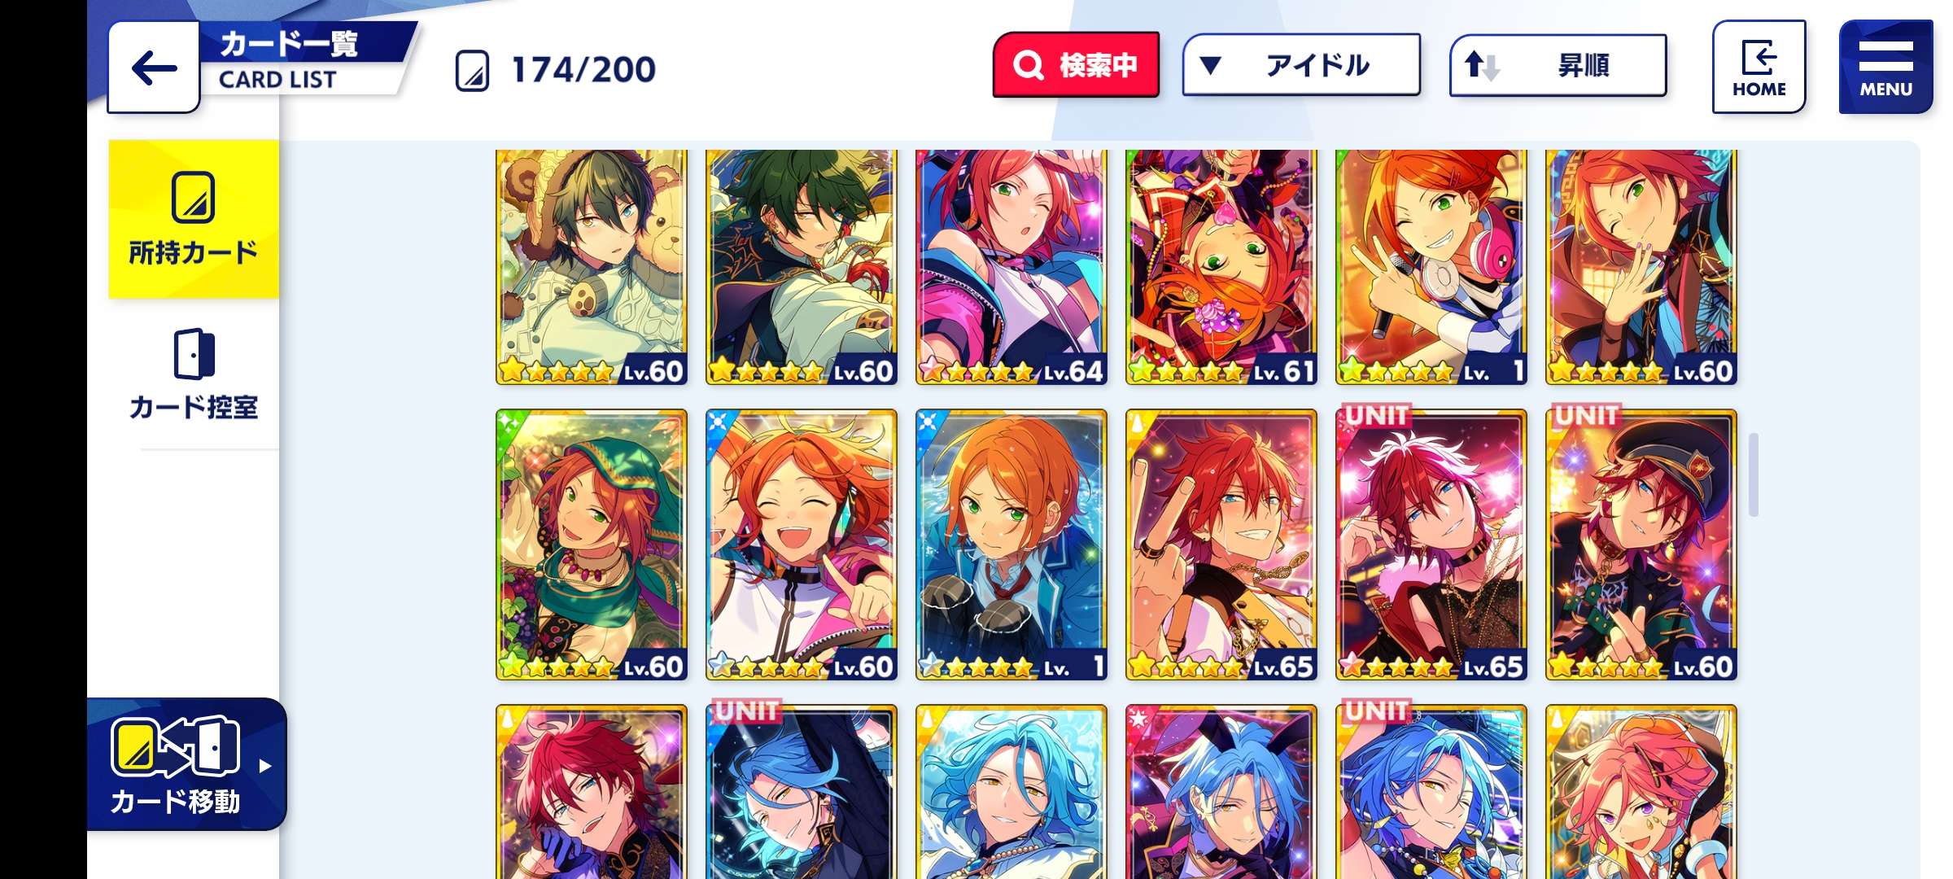Screen dimensions: 1953x879
Task: Click the magnifier search icon on the red 検索中 button
Action: pyautogui.click(x=1028, y=65)
